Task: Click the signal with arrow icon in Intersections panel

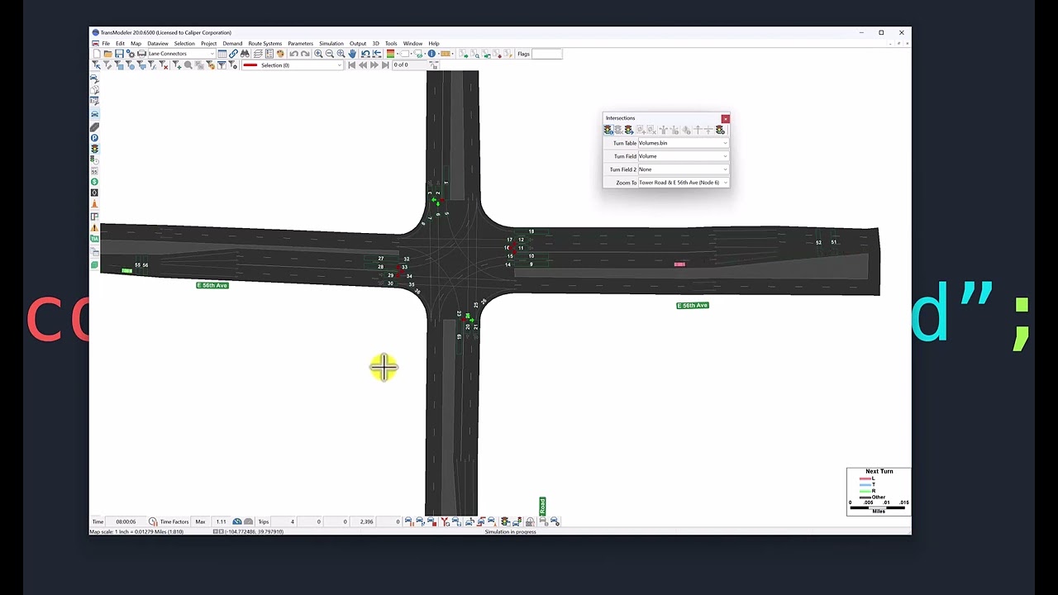Action: (629, 130)
